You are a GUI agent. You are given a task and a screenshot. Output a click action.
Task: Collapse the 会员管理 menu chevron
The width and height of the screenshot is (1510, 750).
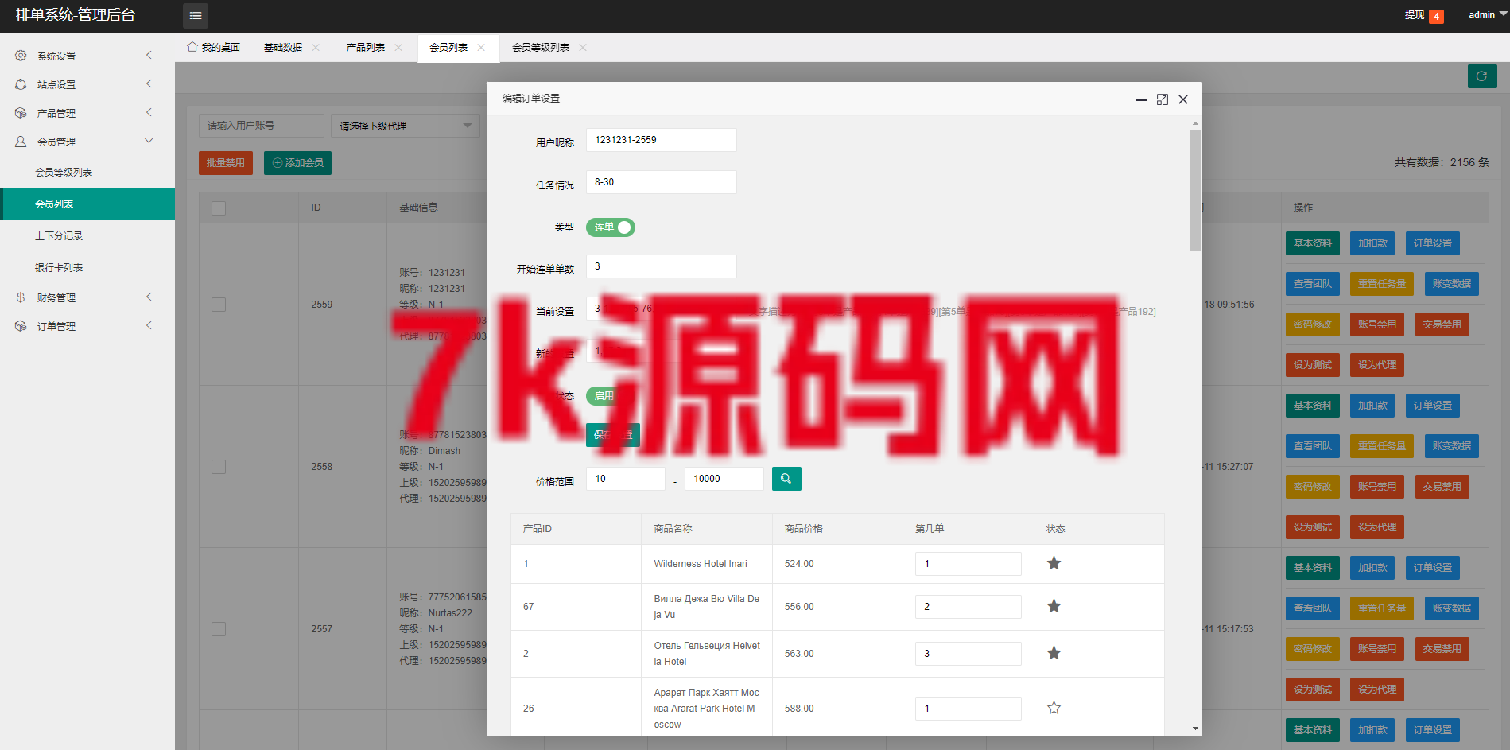[149, 141]
